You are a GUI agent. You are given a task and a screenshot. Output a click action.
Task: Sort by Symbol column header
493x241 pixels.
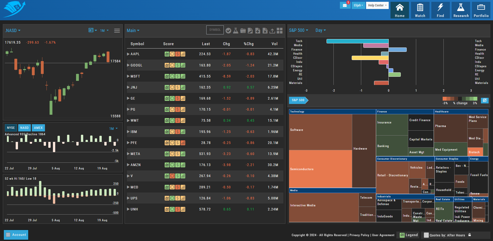click(x=137, y=44)
